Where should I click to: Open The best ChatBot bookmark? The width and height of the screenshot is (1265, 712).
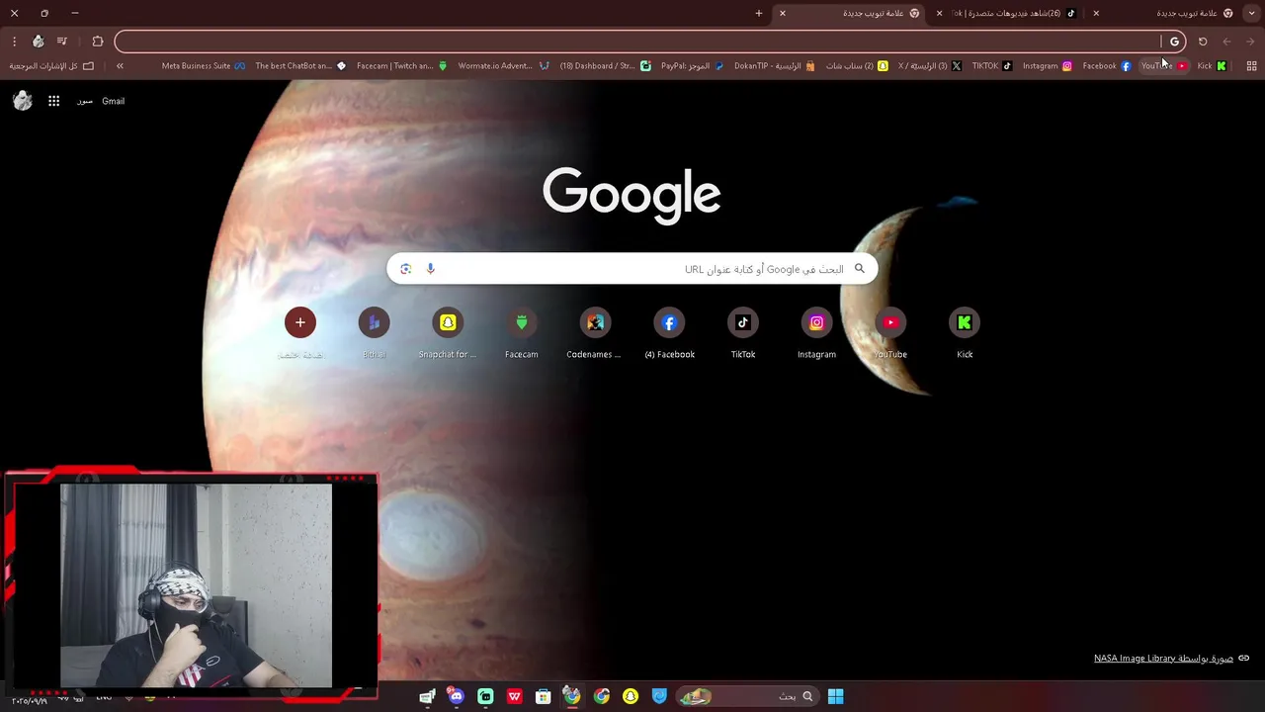[x=300, y=66]
